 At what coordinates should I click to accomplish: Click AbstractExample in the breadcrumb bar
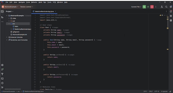(9, 91)
